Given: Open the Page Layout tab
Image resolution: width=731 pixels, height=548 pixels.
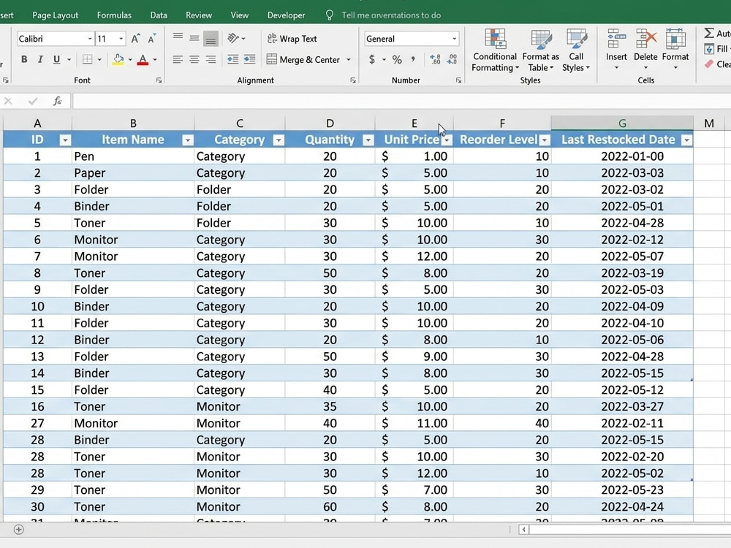Looking at the screenshot, I should click(x=55, y=15).
